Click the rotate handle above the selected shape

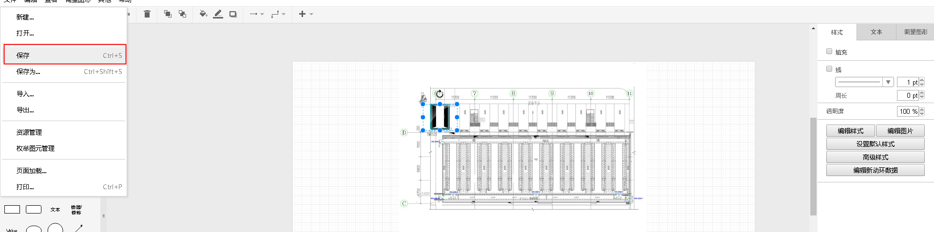tap(439, 94)
